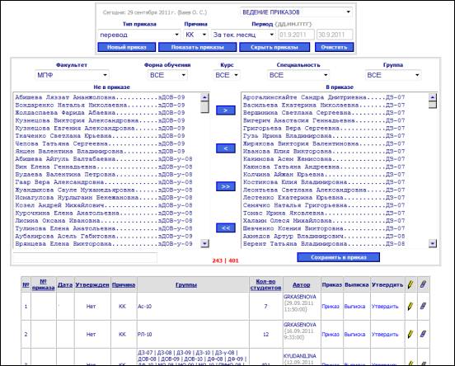Sort table by Утвержден column
Screen dimensions: 455x366
(x=92, y=284)
